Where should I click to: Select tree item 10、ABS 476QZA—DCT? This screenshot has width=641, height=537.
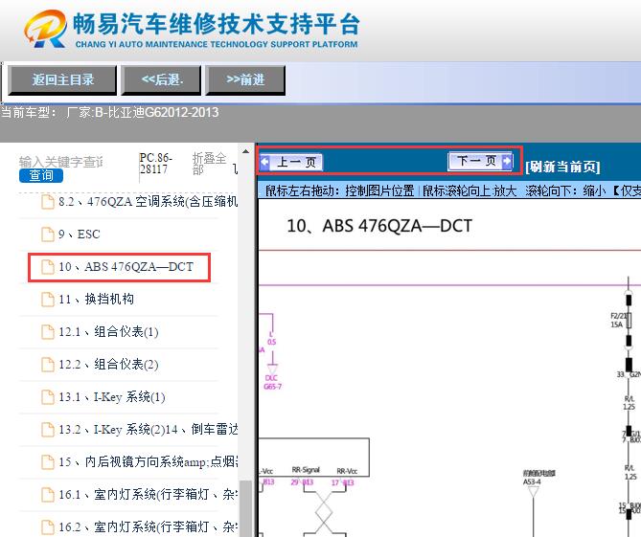click(x=126, y=267)
